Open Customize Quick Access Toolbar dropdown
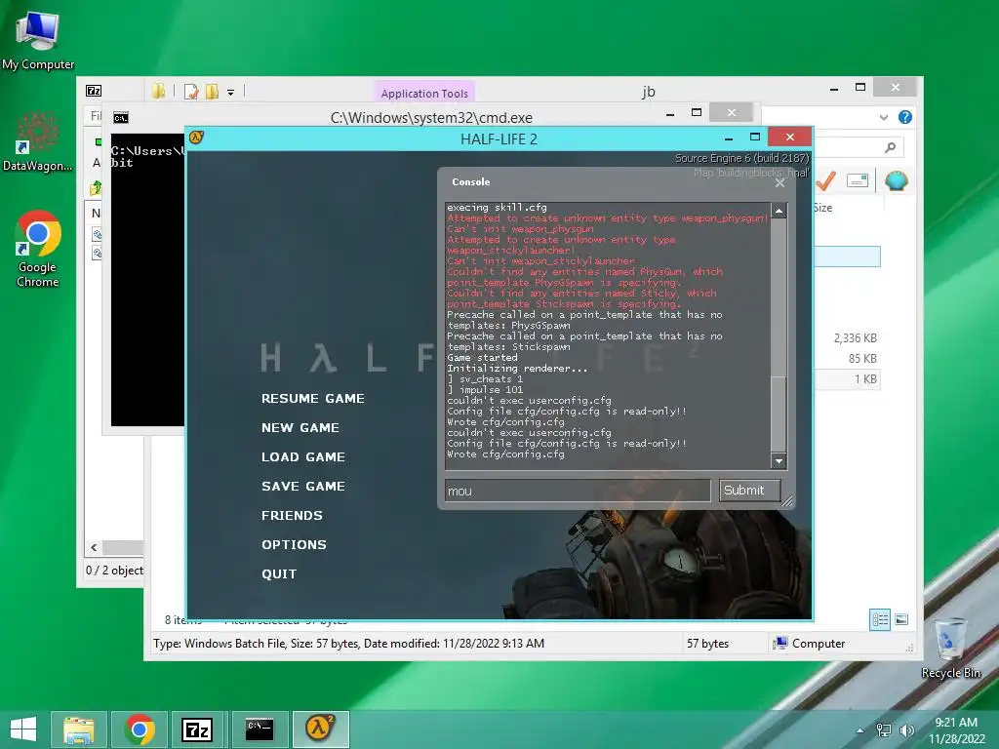Screen dimensions: 999x749 point(230,93)
